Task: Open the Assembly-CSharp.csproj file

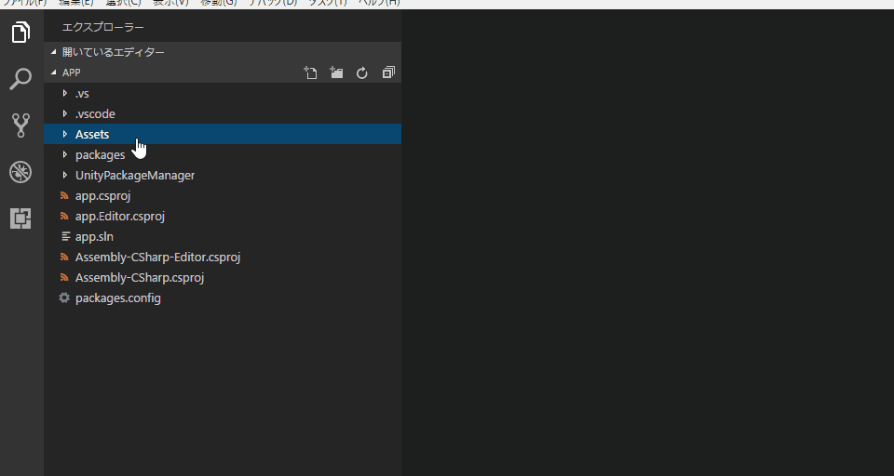Action: [223, 278]
